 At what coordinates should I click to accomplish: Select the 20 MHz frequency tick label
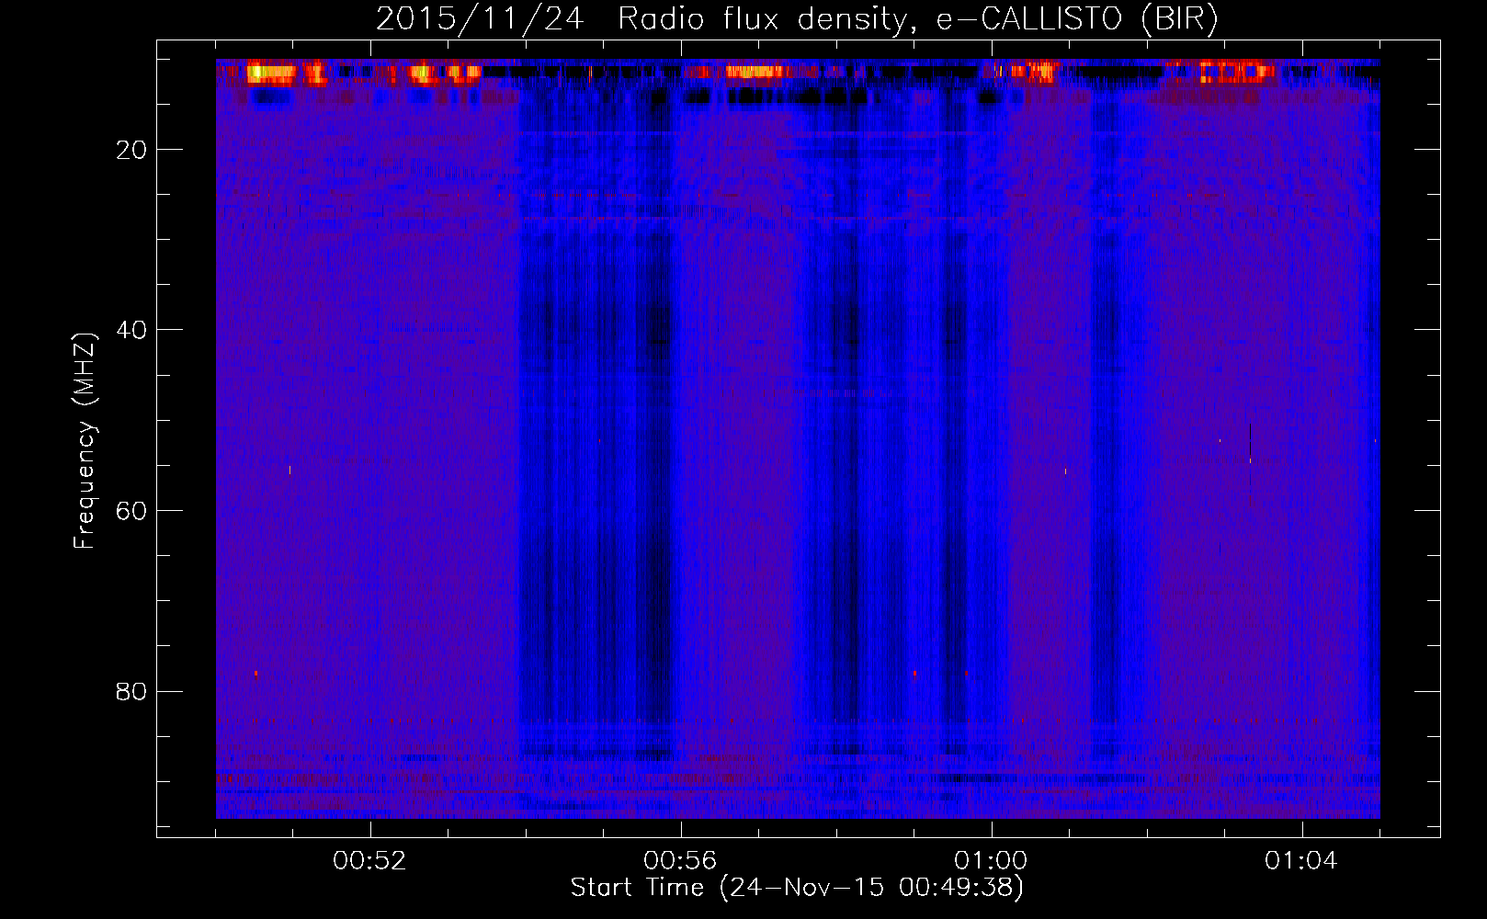point(131,150)
